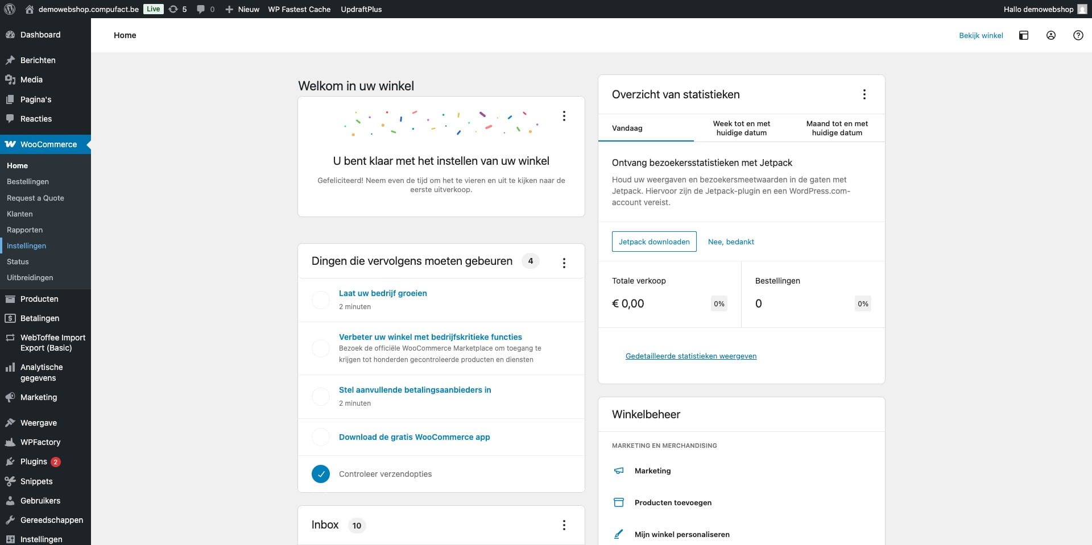1092x545 pixels.
Task: Open Gedetailleerde statistieken weergeven link
Action: pos(691,356)
